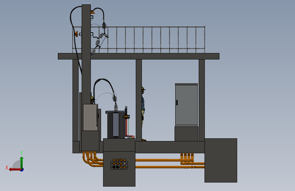Select the safety railing on the upper platform
The width and height of the screenshot is (295, 191).
click(x=139, y=40)
